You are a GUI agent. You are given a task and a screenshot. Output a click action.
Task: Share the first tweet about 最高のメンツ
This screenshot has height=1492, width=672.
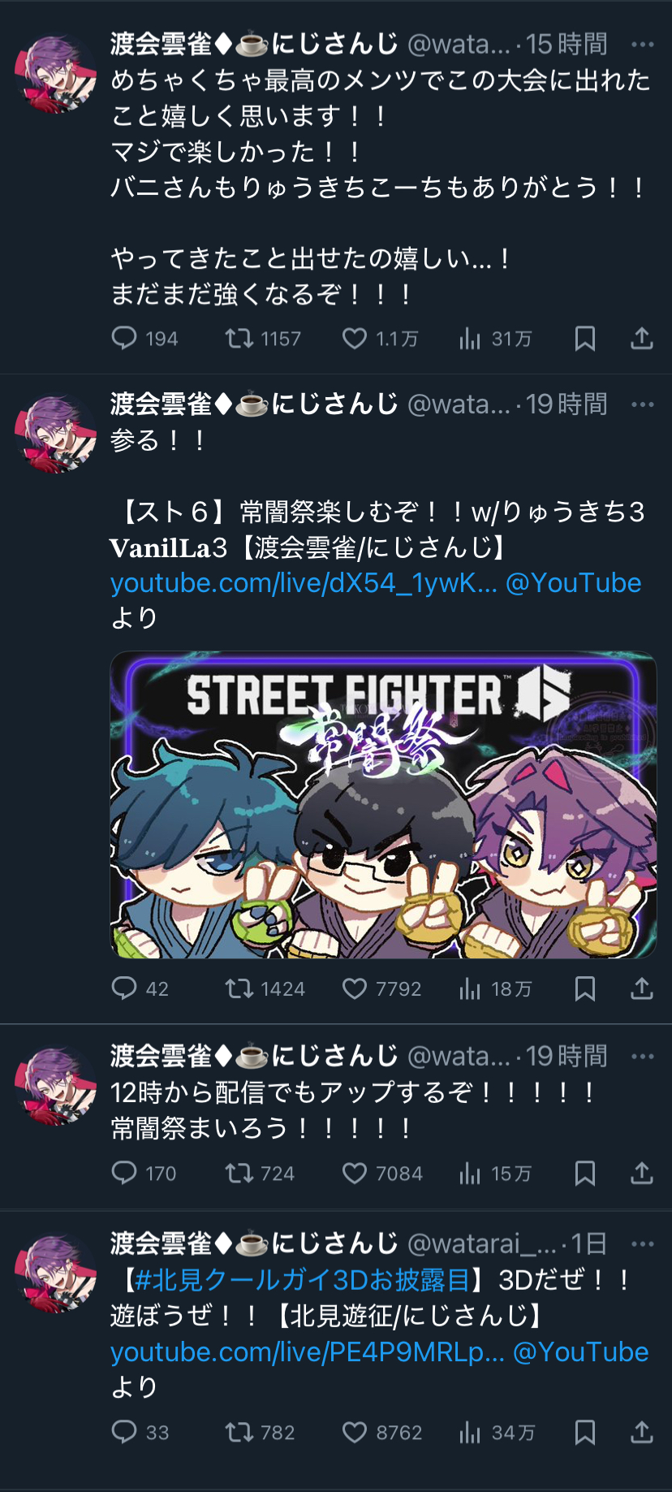pyautogui.click(x=642, y=339)
